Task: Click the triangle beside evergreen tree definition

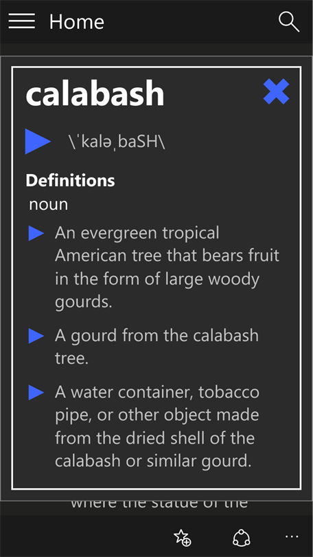Action: (36, 233)
